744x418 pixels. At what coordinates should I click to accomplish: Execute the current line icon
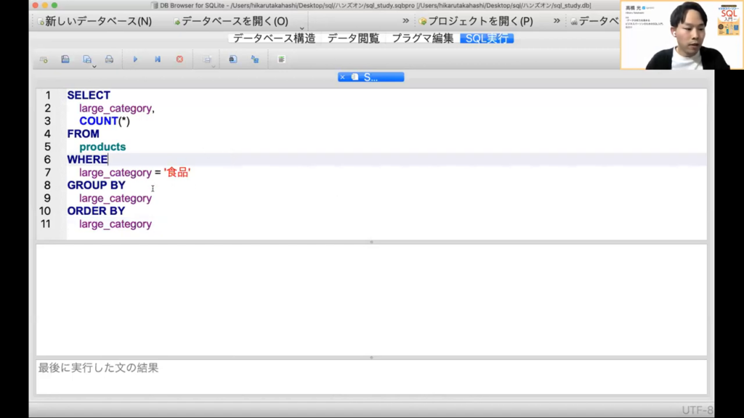point(157,60)
